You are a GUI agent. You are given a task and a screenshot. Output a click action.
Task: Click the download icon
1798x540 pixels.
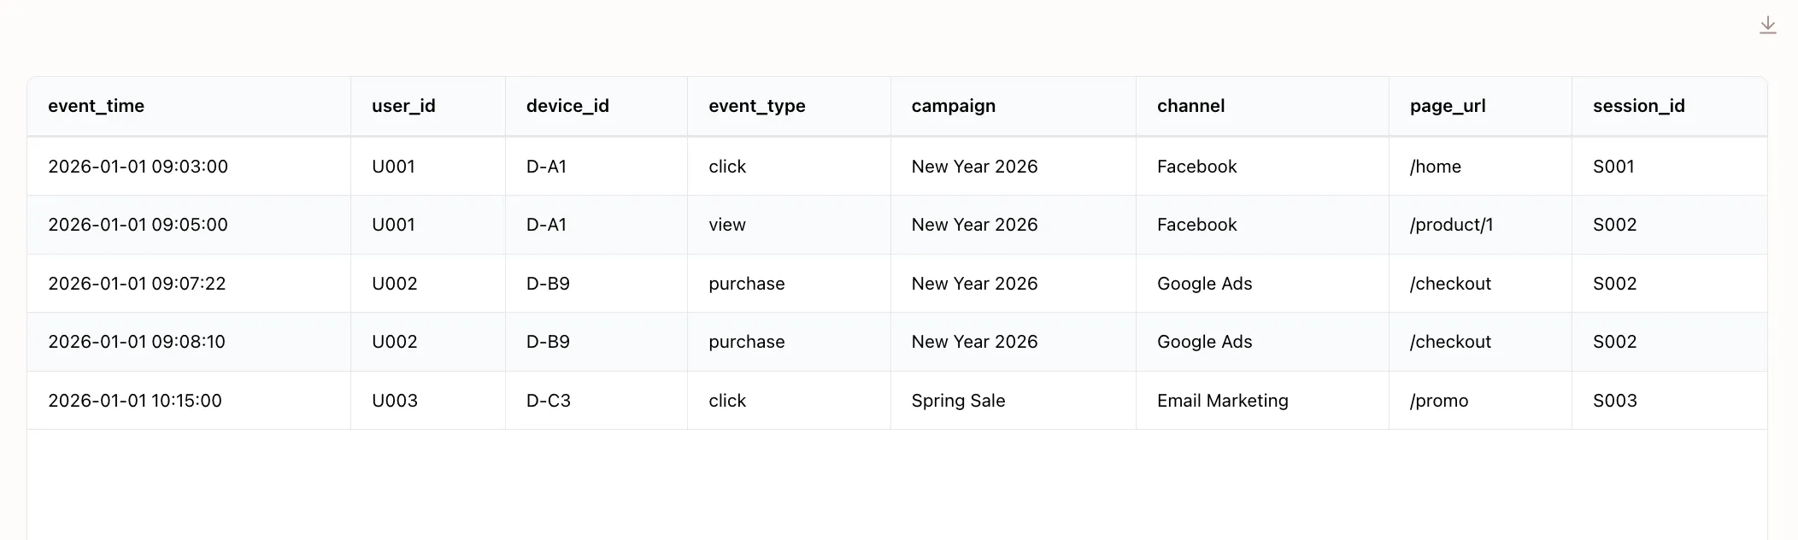1767,26
